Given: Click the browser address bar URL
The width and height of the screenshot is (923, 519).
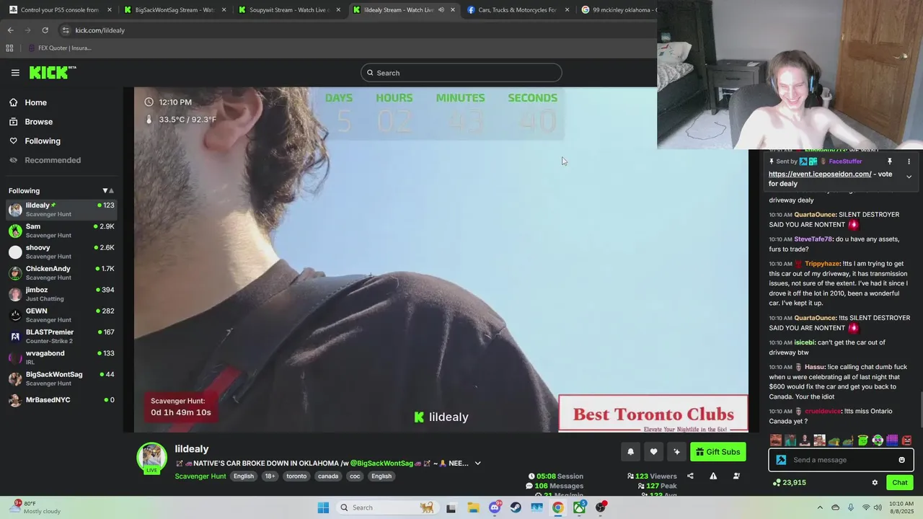Looking at the screenshot, I should pos(100,30).
